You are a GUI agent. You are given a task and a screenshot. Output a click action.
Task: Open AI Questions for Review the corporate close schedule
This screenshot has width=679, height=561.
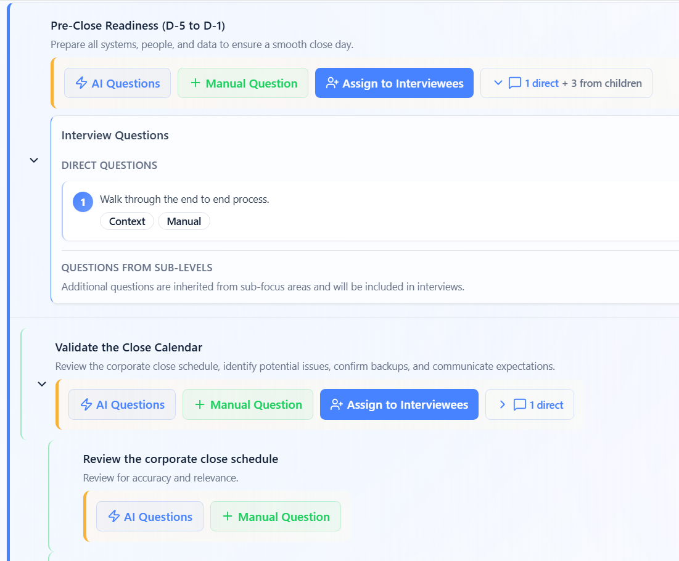point(149,517)
